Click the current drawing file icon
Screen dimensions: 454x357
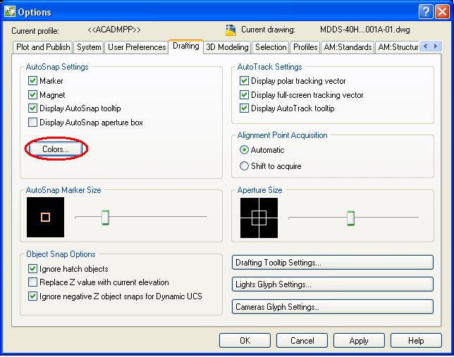click(231, 30)
